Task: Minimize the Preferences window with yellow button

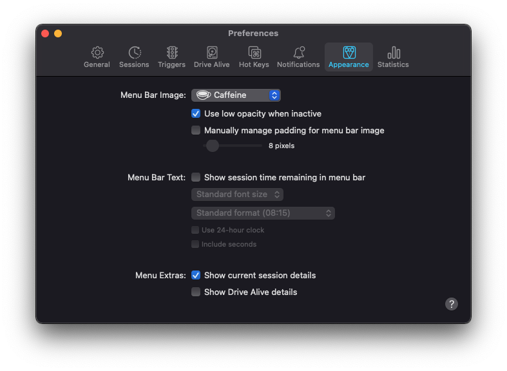Action: pos(58,33)
